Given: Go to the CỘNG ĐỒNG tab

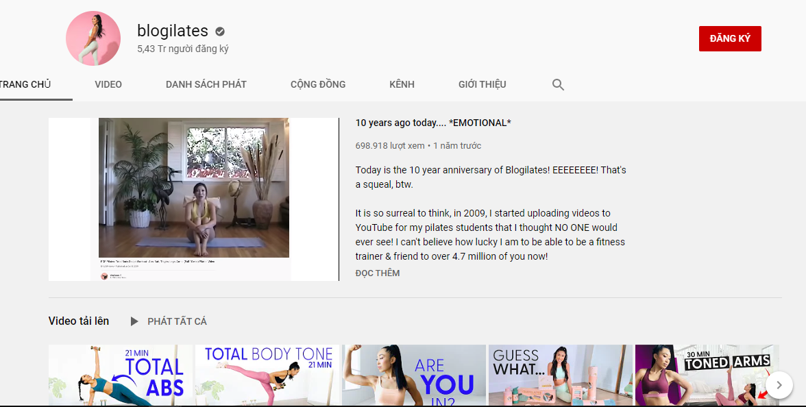Looking at the screenshot, I should pos(318,84).
